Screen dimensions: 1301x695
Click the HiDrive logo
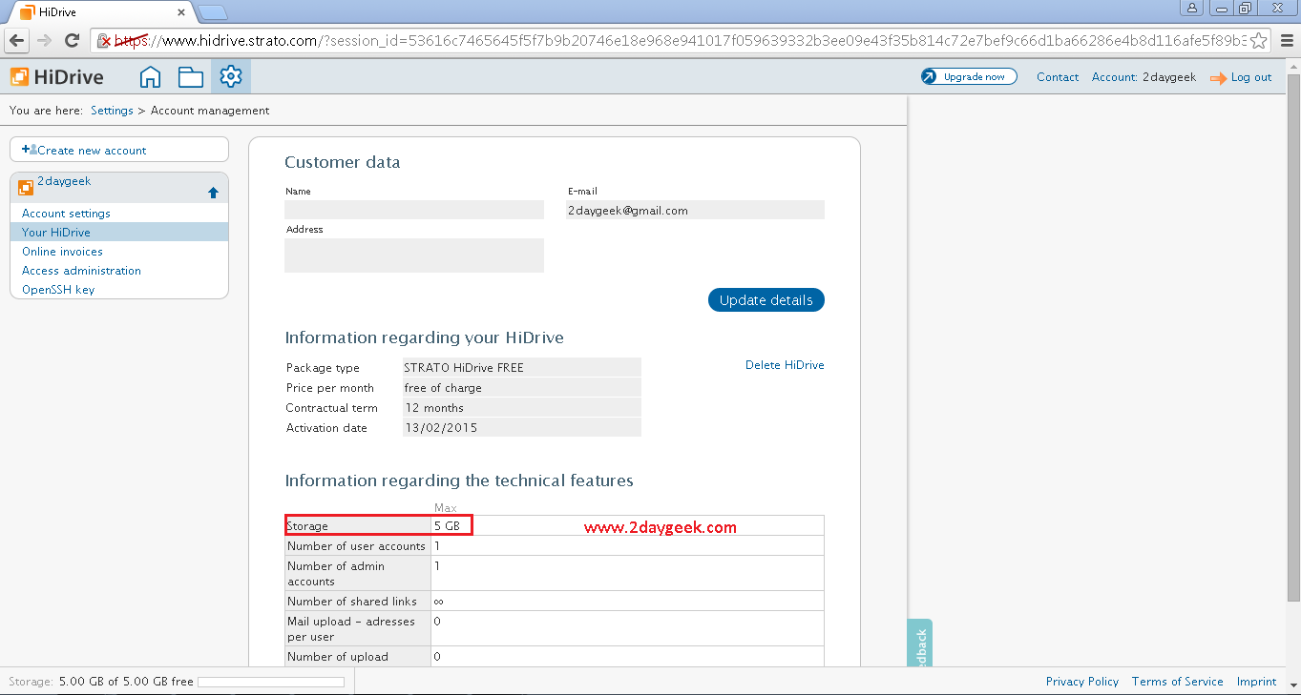(57, 77)
